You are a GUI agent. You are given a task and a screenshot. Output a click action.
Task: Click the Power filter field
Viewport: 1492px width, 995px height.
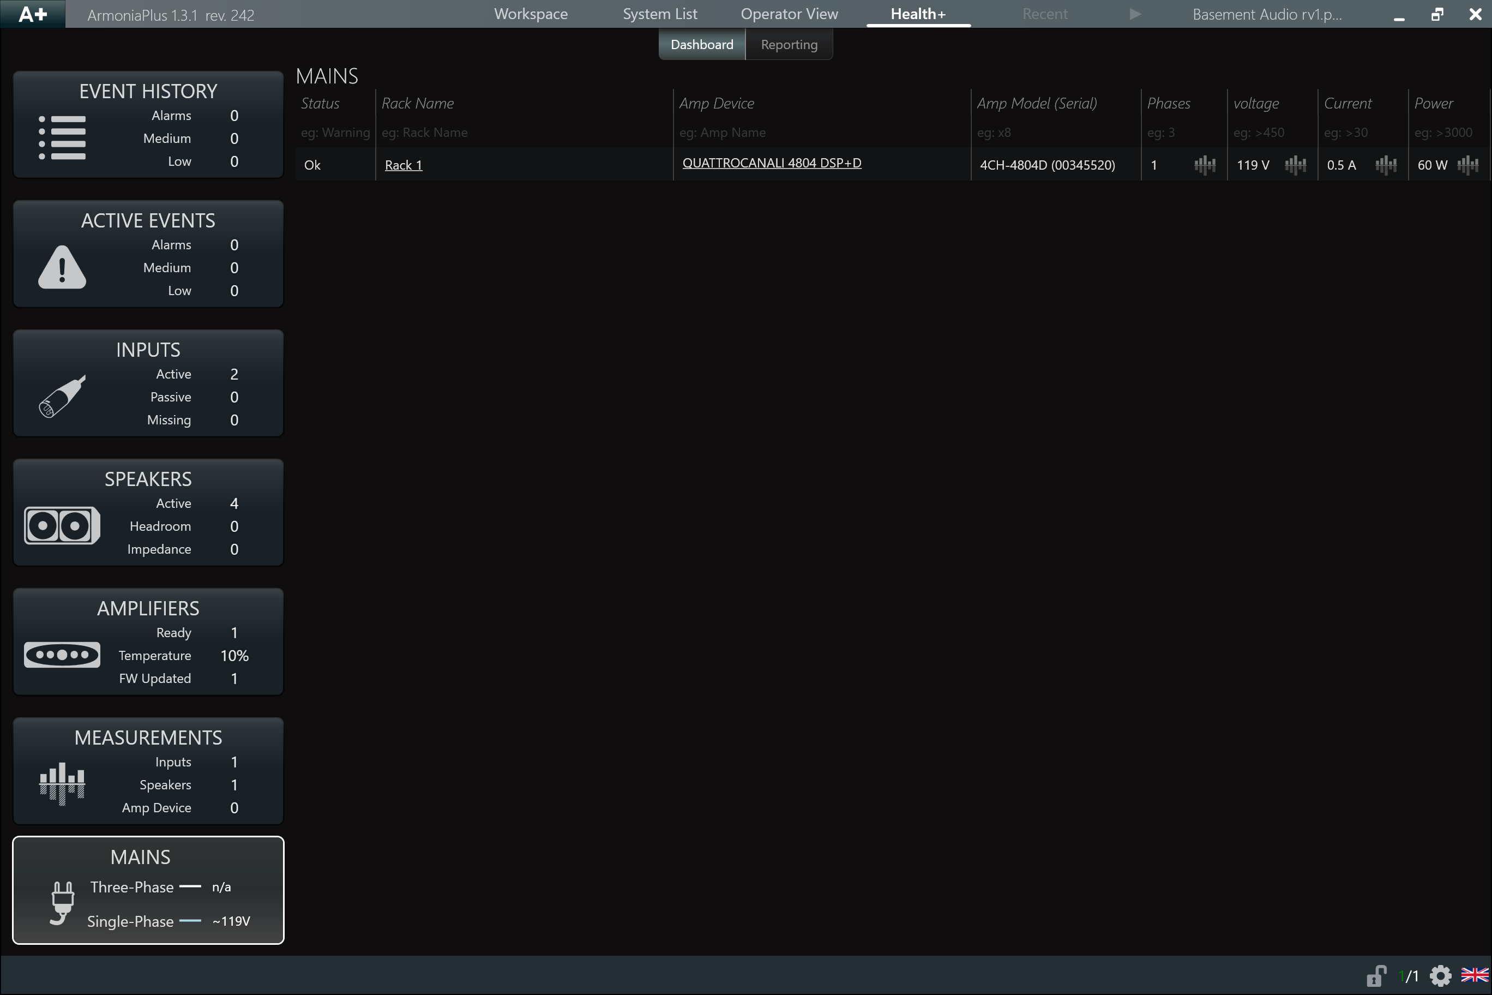1448,133
